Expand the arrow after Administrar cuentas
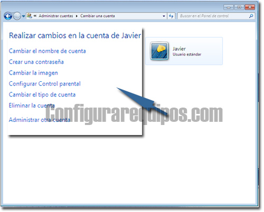264x212 pixels. point(77,16)
